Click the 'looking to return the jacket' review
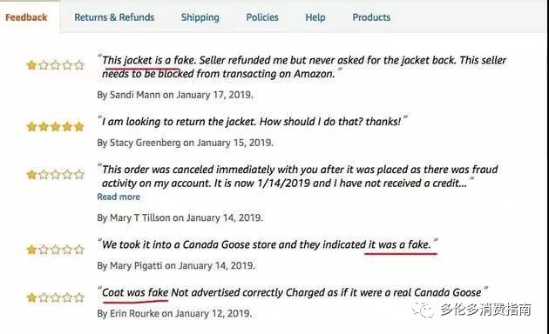The height and width of the screenshot is (334, 549). pos(253,122)
